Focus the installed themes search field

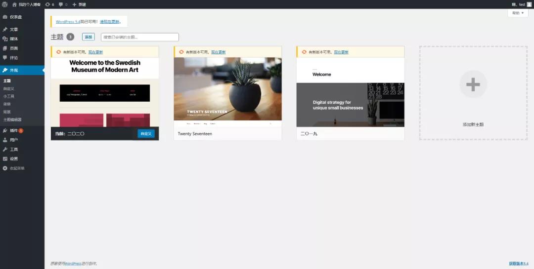pyautogui.click(x=139, y=37)
